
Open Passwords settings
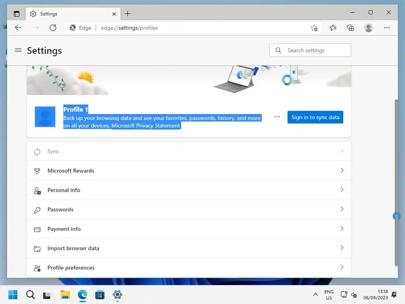(x=189, y=209)
